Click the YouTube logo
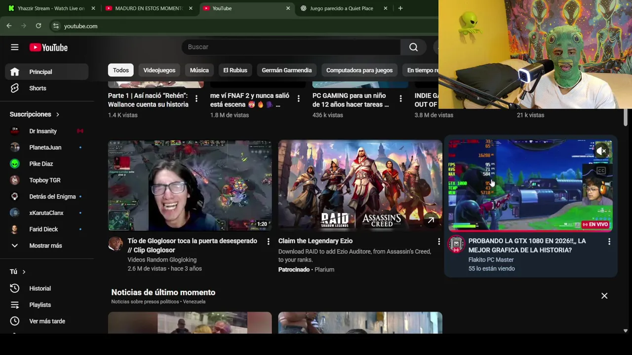Viewport: 632px width, 355px height. [x=48, y=47]
